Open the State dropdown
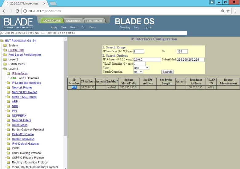The height and width of the screenshot is (169, 240). [141, 68]
